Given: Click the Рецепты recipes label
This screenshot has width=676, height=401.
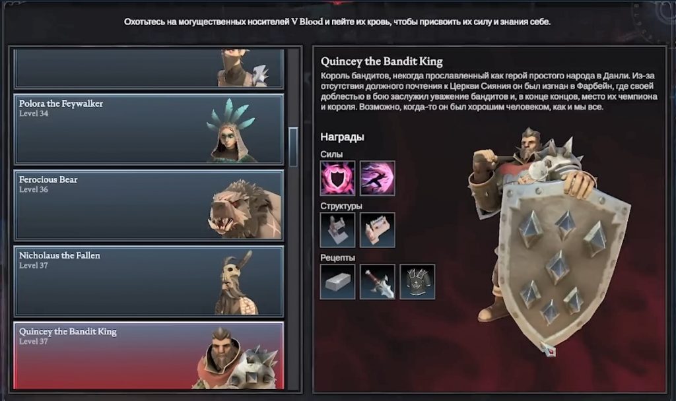Looking at the screenshot, I should (x=337, y=258).
